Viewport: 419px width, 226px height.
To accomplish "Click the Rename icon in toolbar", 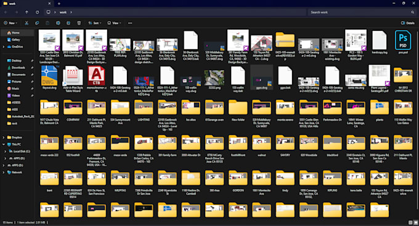I will tap(58, 23).
